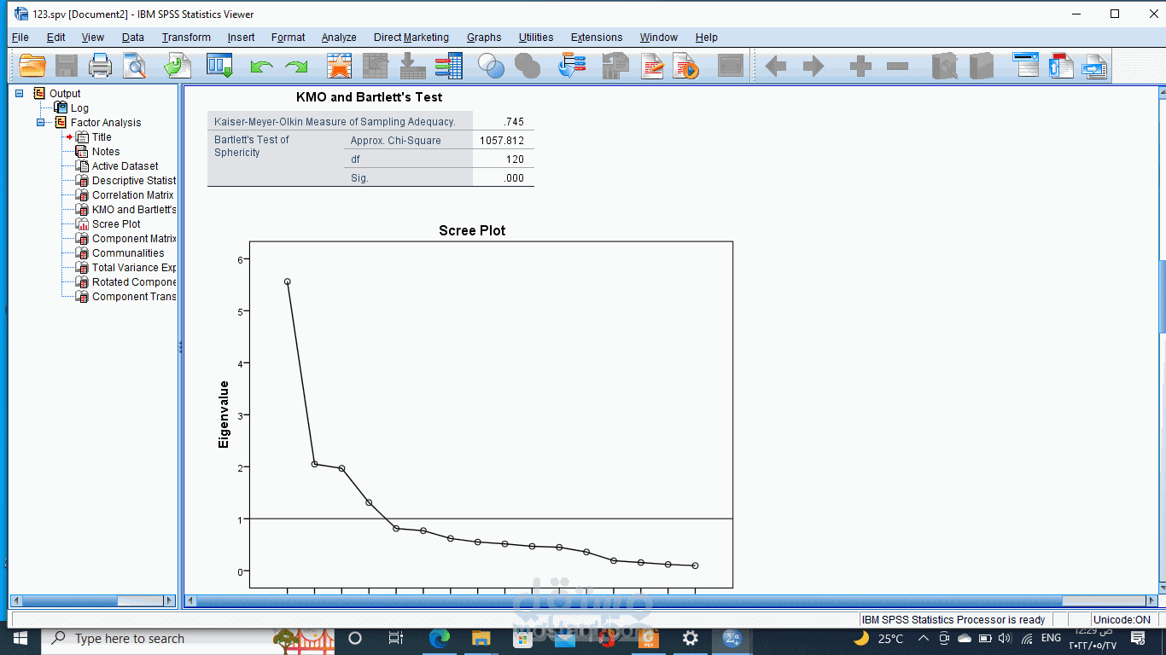Click the Promote left arrow icon
1166x655 pixels.
point(776,66)
